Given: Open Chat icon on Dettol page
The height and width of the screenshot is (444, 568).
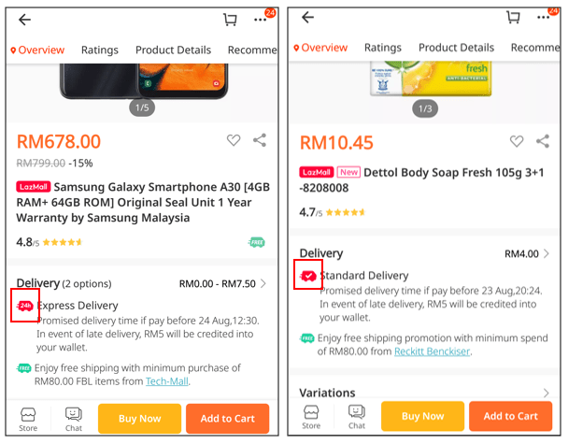Looking at the screenshot, I should 357,417.
